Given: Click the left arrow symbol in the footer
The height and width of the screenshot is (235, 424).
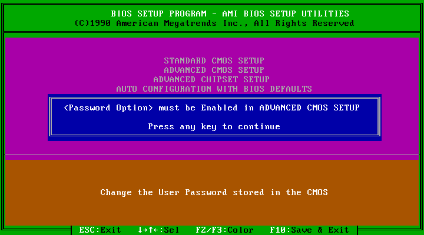Looking at the screenshot, I should coord(155,230).
